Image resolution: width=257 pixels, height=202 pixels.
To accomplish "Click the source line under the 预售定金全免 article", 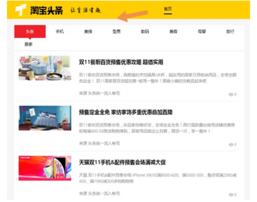I will pos(99,143).
